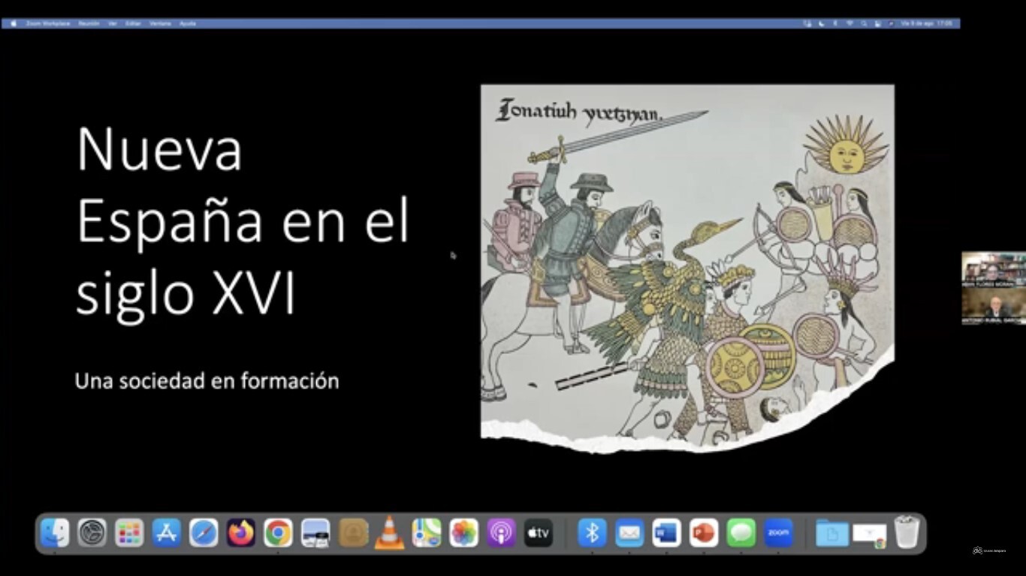
Task: Open Finder from the dock
Action: [x=55, y=533]
